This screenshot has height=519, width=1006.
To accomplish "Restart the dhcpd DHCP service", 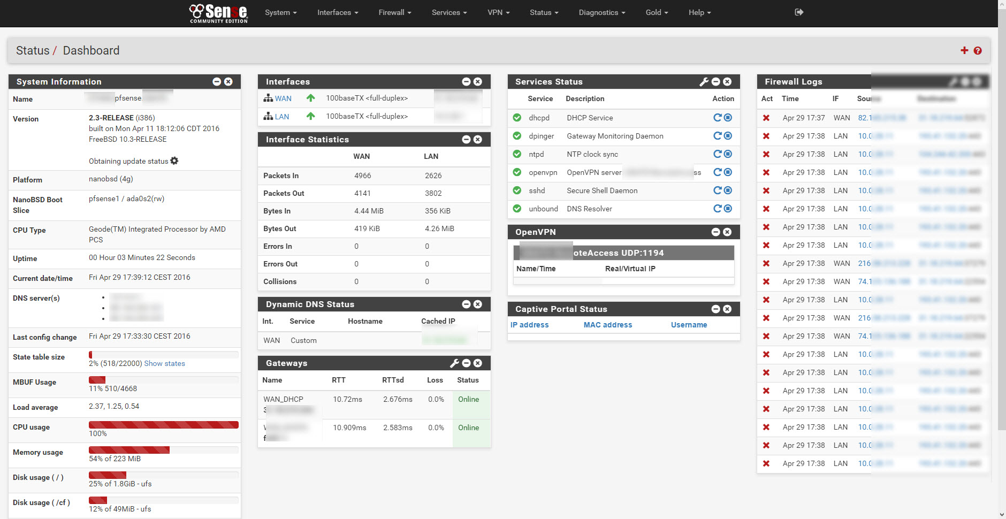I will 717,118.
